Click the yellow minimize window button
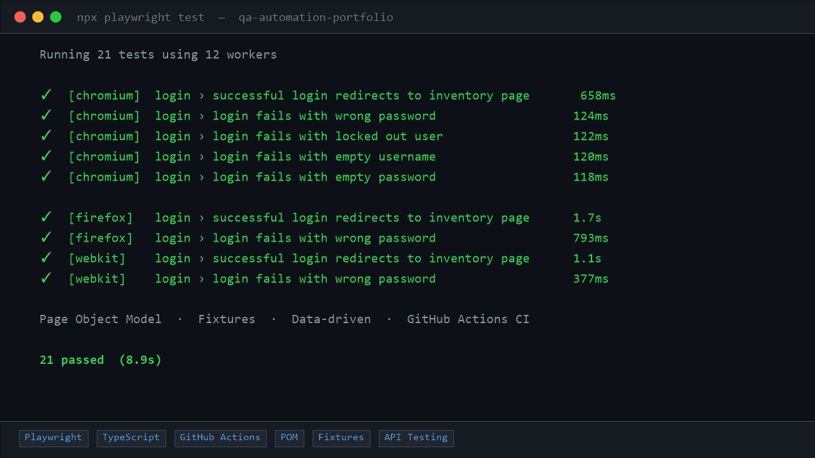The height and width of the screenshot is (458, 815). coord(38,17)
